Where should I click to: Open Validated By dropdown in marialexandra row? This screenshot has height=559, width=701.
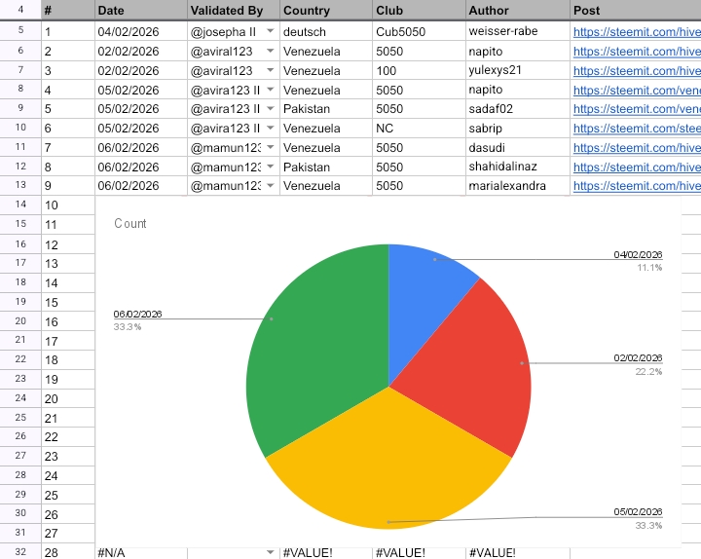click(x=270, y=186)
